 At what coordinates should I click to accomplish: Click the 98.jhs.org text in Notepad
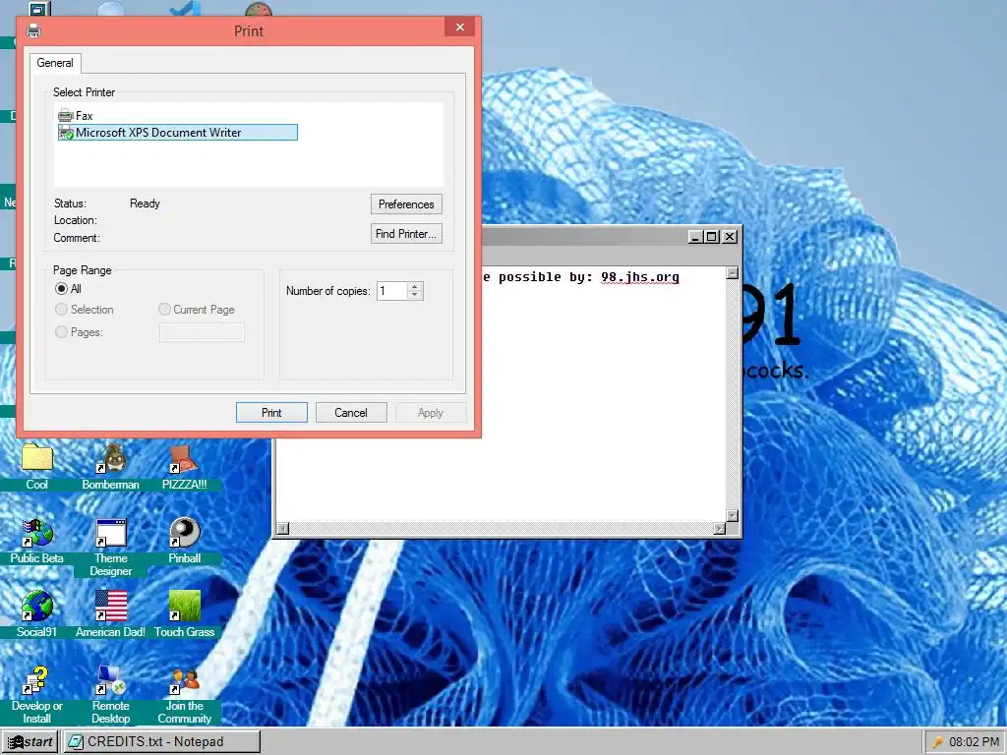click(639, 277)
